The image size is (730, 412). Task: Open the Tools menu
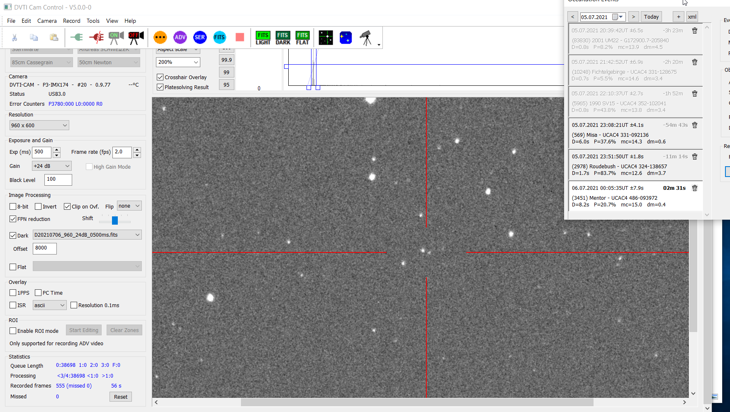coord(93,21)
